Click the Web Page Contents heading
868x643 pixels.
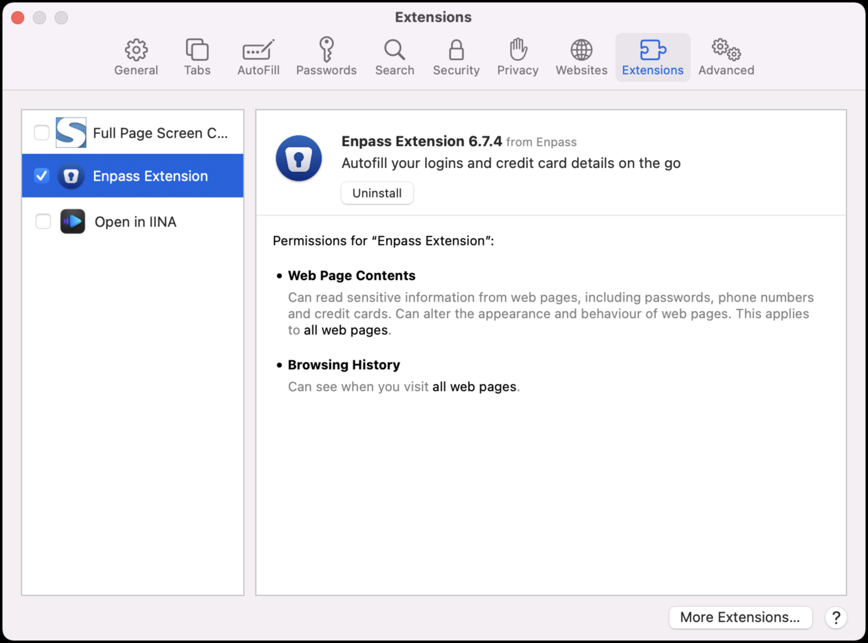(351, 275)
